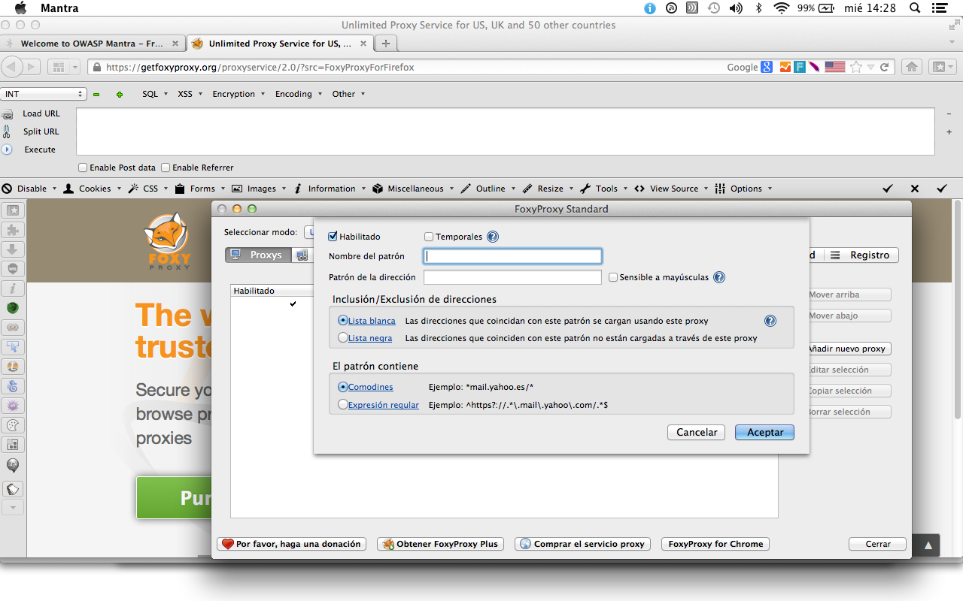Screen dimensions: 963x601
Task: Go to the home page icon
Action: pos(912,67)
